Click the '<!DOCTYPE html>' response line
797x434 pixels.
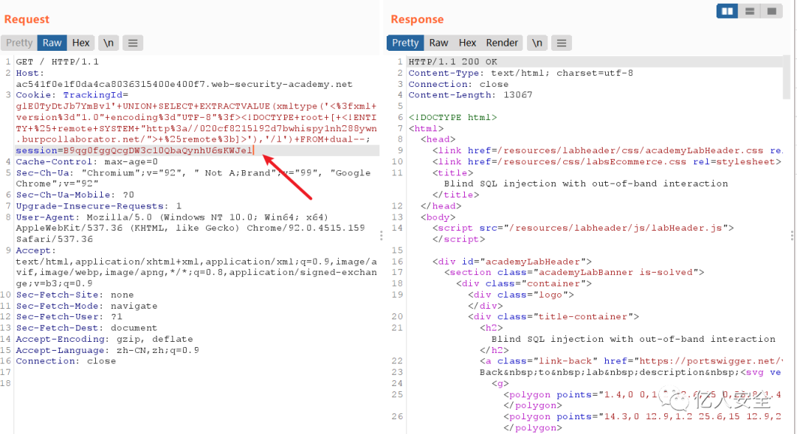tap(453, 117)
